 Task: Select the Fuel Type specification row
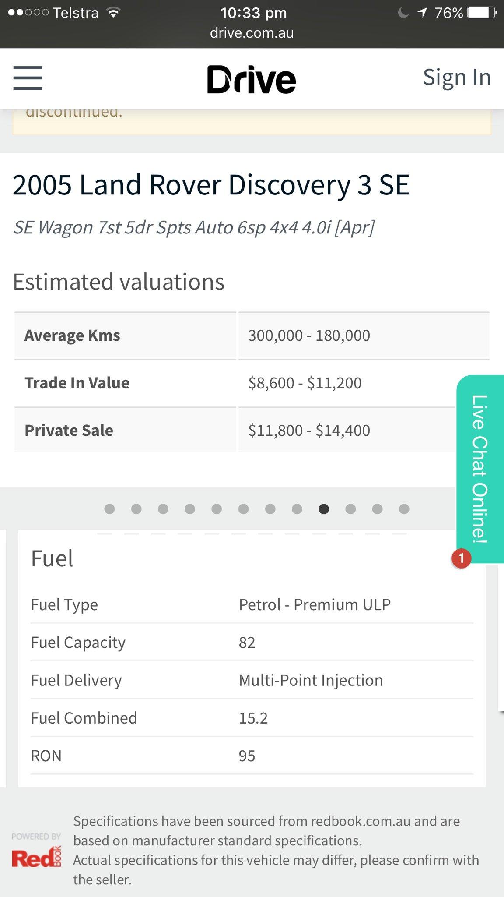(252, 605)
